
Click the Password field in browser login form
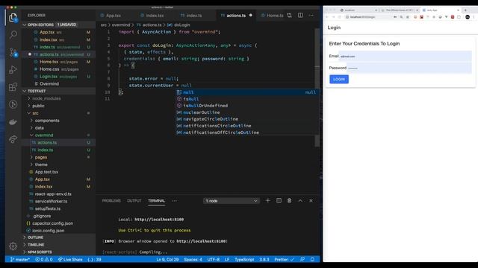click(409, 68)
